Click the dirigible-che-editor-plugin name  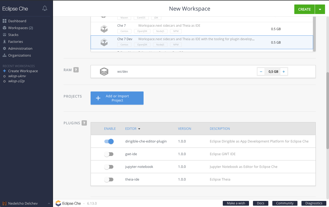tap(146, 141)
